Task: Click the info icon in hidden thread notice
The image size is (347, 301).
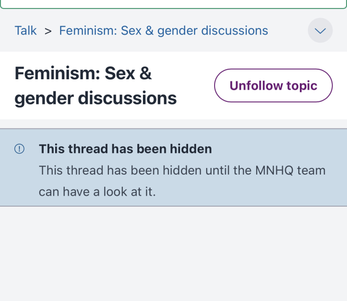Action: [20, 149]
